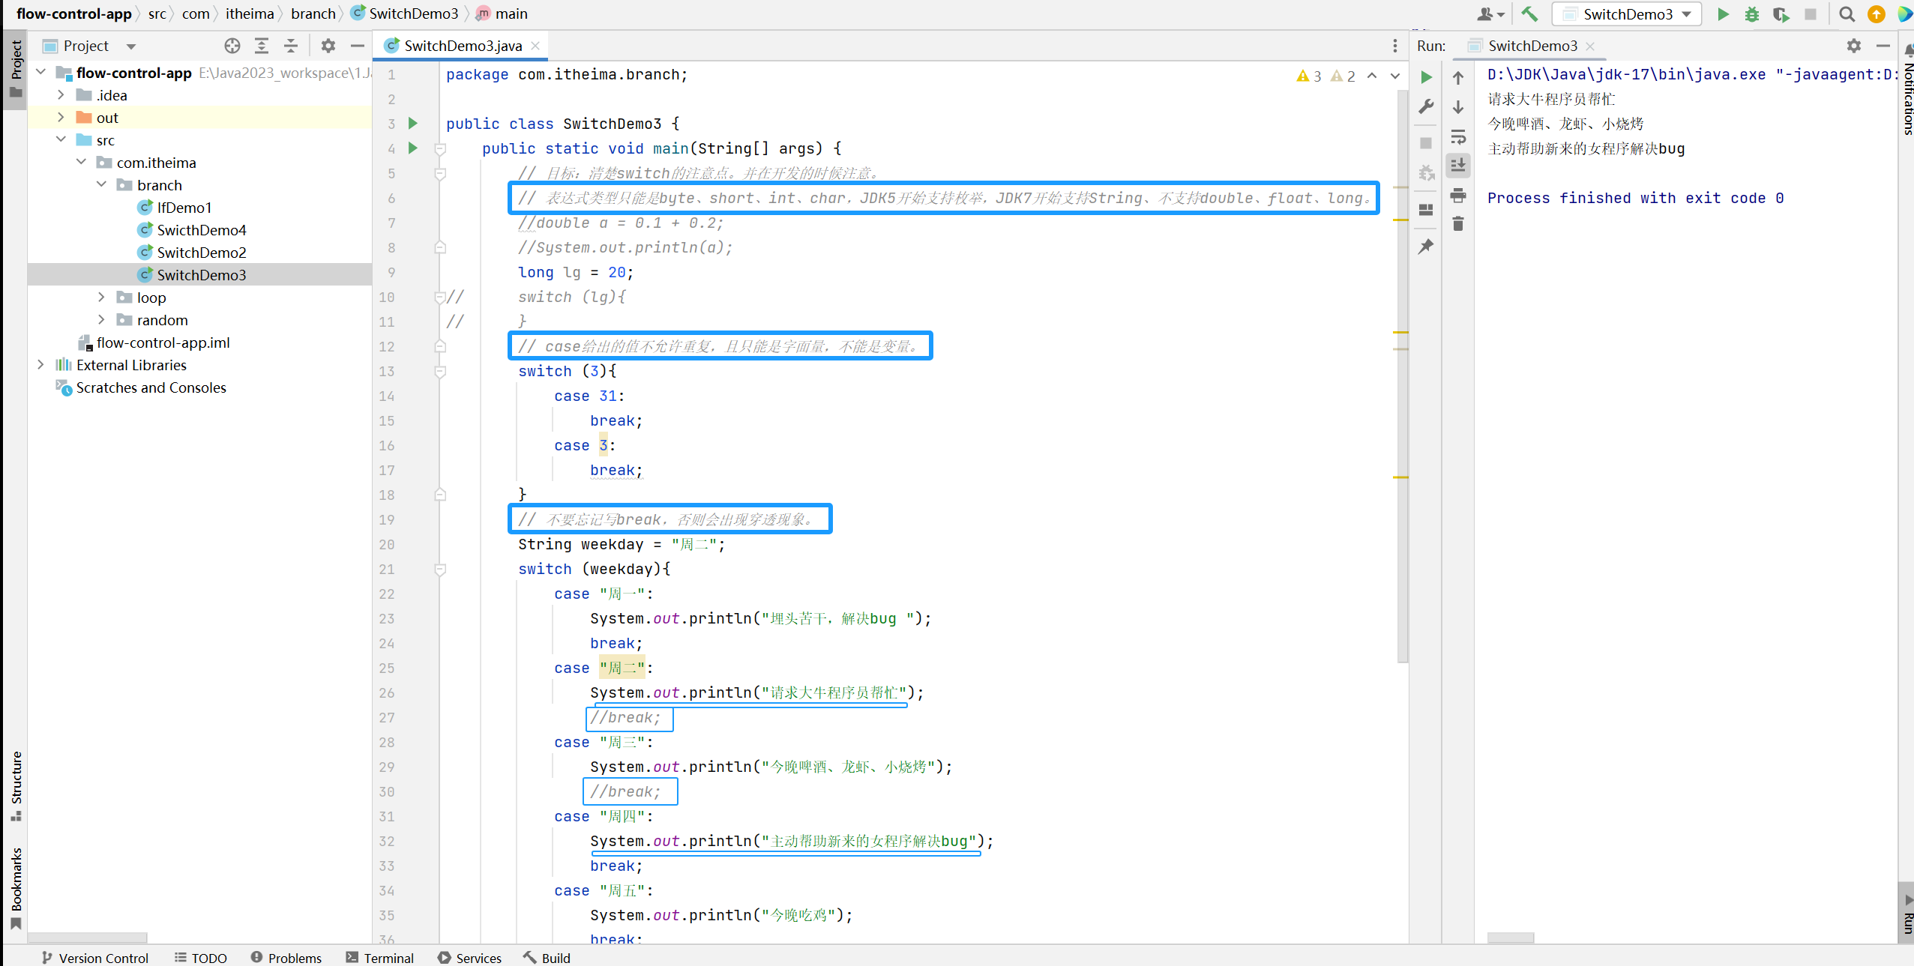
Task: Collapse the branch package folder
Action: (101, 185)
